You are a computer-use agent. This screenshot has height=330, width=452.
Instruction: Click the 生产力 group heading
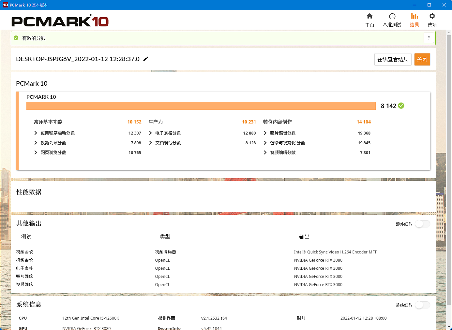point(156,122)
